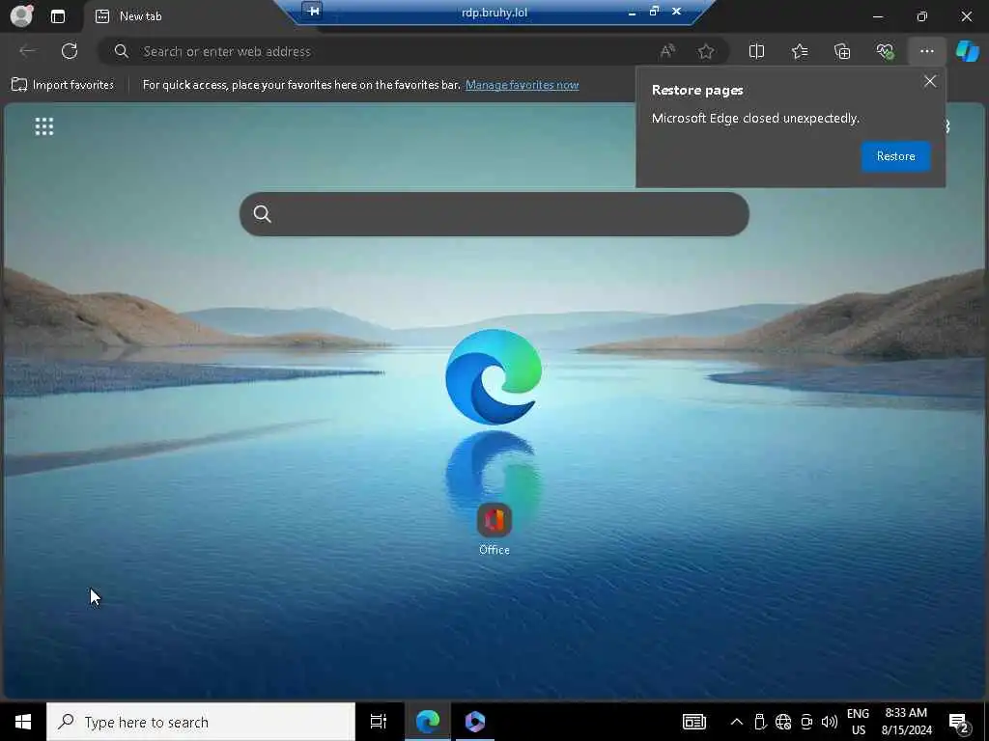Viewport: 989px width, 741px height.
Task: Open Task View from taskbar
Action: click(x=379, y=722)
